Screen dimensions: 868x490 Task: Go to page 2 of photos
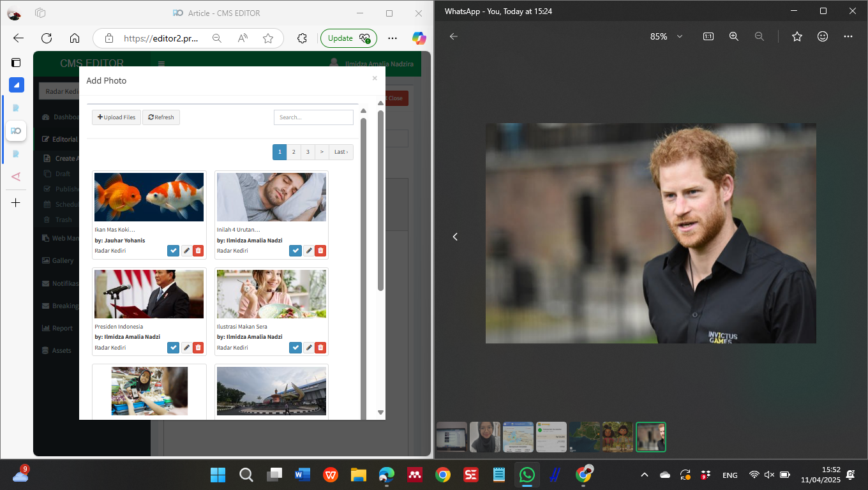(x=294, y=152)
